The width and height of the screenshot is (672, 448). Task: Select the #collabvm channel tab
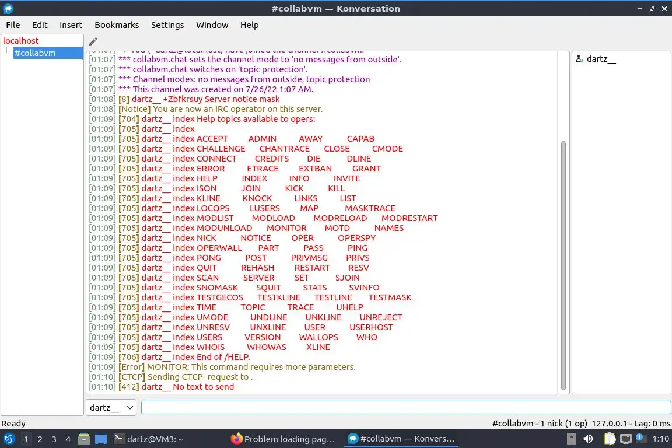pos(48,52)
